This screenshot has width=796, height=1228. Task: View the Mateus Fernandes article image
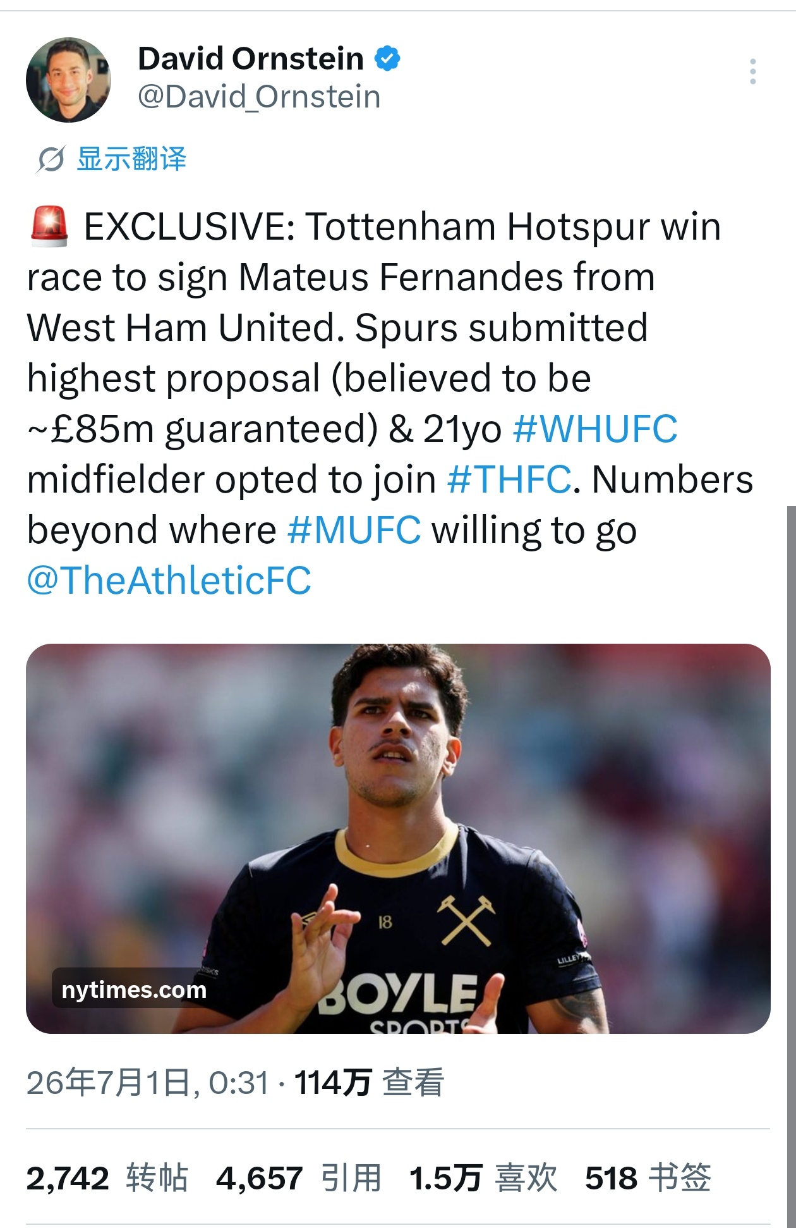(x=398, y=838)
